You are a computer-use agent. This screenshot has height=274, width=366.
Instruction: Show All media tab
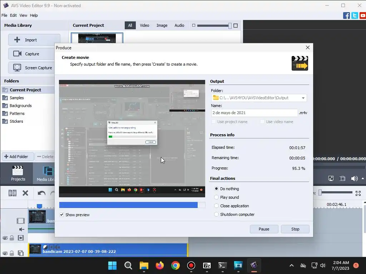(130, 25)
